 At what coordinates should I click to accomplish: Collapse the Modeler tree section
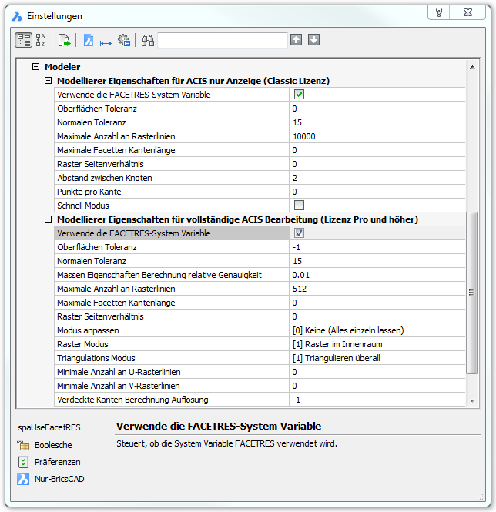(35, 67)
